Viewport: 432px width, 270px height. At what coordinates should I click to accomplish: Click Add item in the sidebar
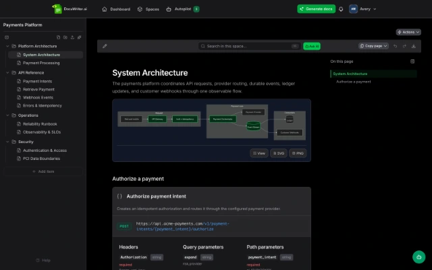(x=43, y=171)
